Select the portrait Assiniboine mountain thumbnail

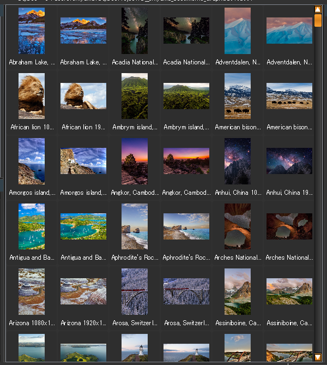pyautogui.click(x=238, y=291)
